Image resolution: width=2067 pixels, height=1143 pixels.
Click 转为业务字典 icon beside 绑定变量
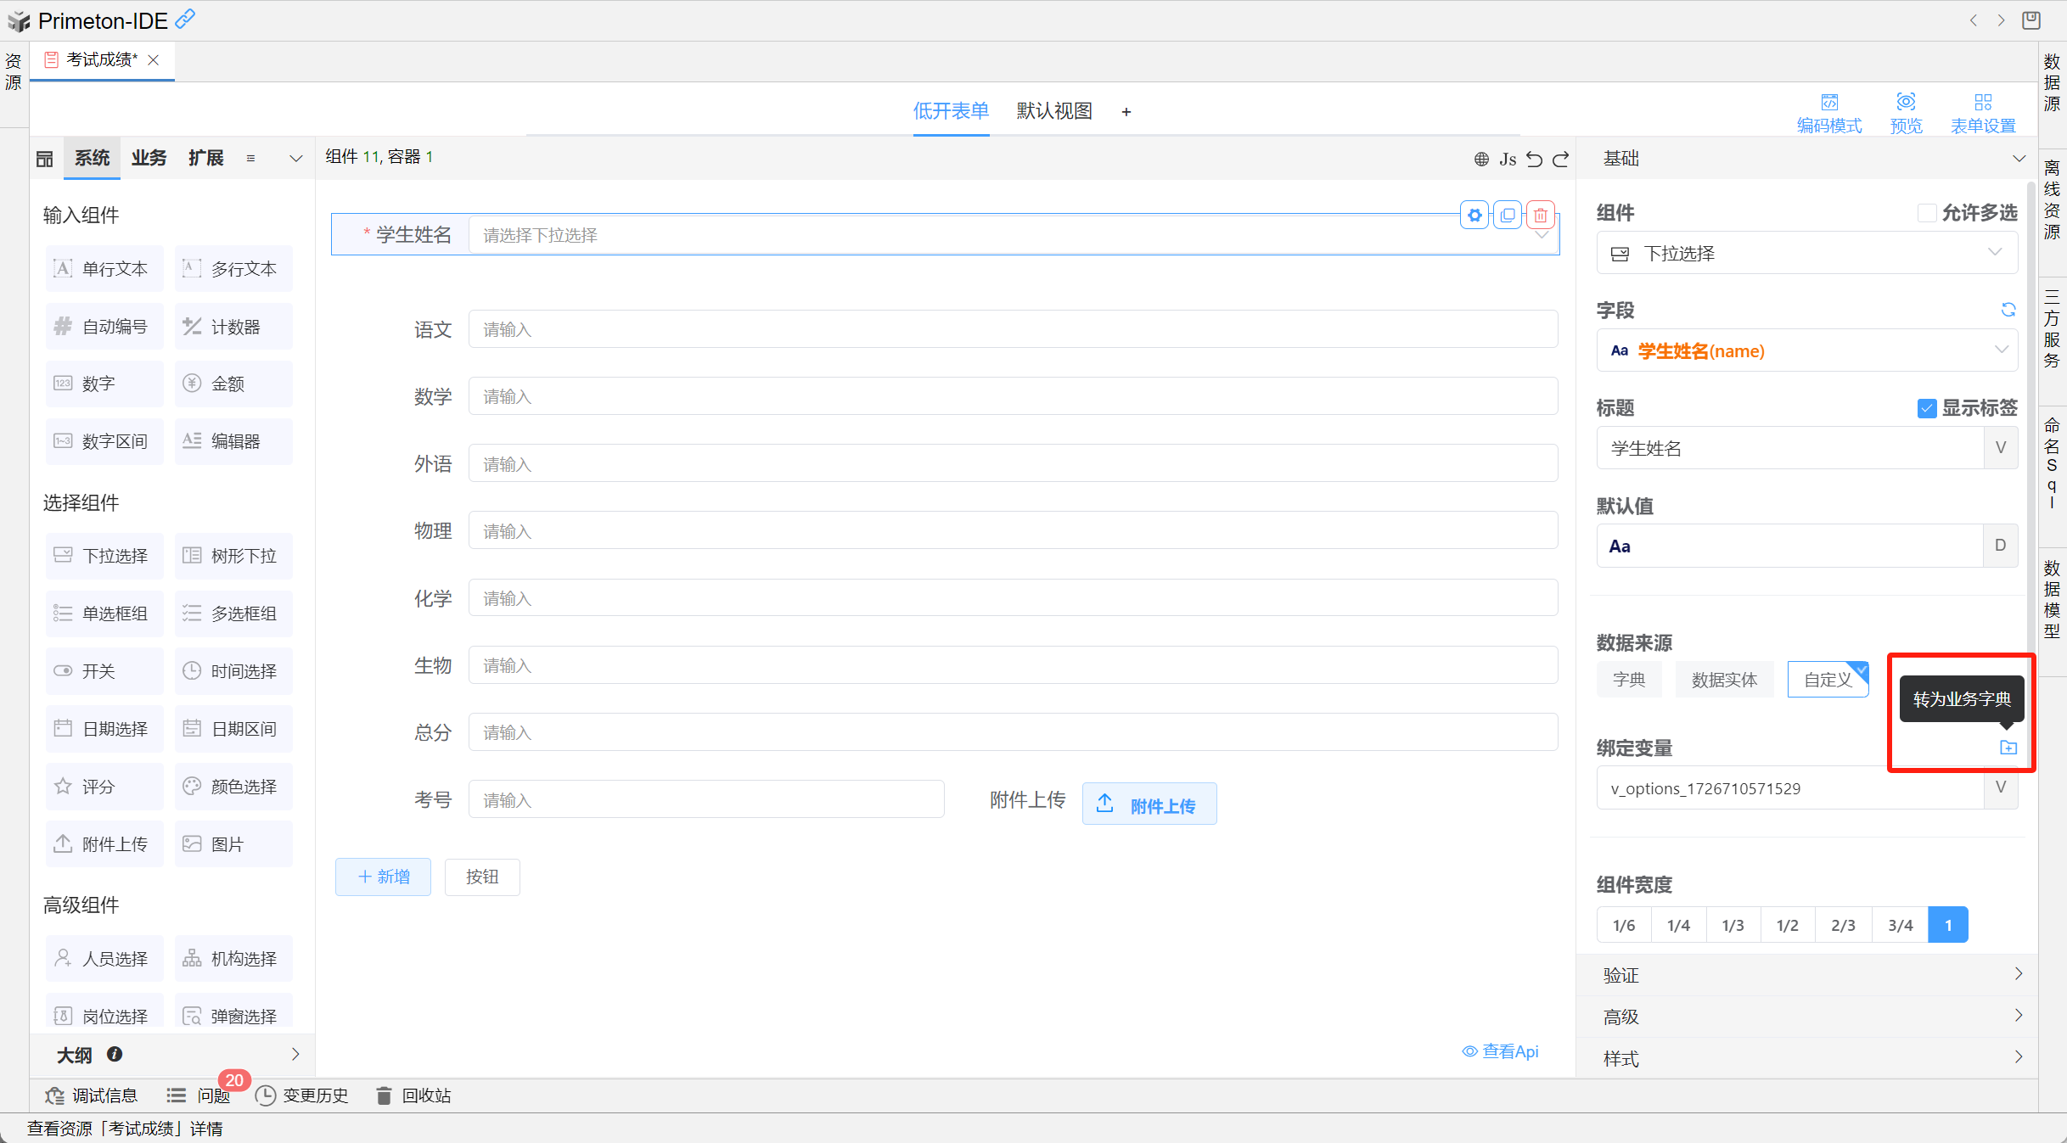point(2008,748)
